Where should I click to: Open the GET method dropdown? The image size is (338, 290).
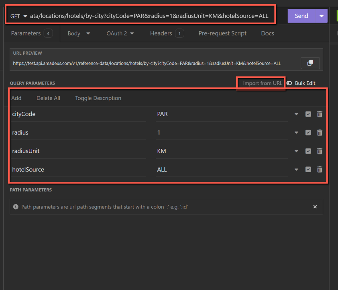(x=18, y=16)
